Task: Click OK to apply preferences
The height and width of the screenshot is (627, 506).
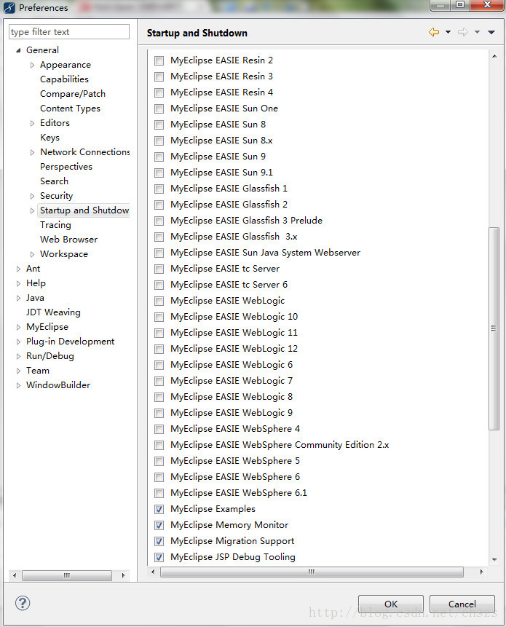Action: coord(391,604)
